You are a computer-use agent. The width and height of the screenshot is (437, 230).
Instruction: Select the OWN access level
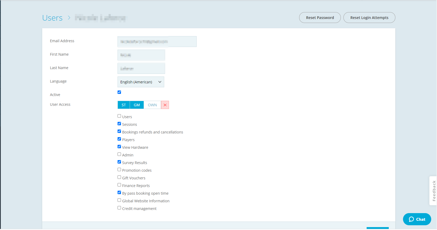tap(152, 105)
